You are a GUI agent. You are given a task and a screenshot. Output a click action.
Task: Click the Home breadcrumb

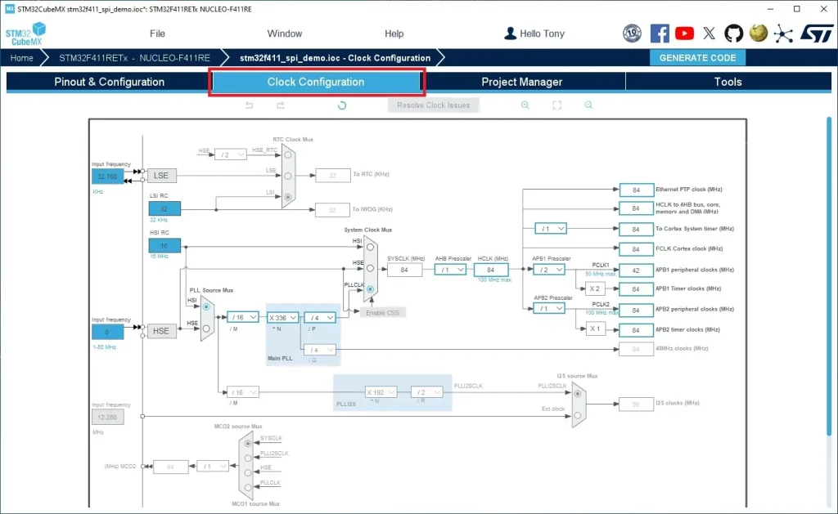[x=22, y=58]
